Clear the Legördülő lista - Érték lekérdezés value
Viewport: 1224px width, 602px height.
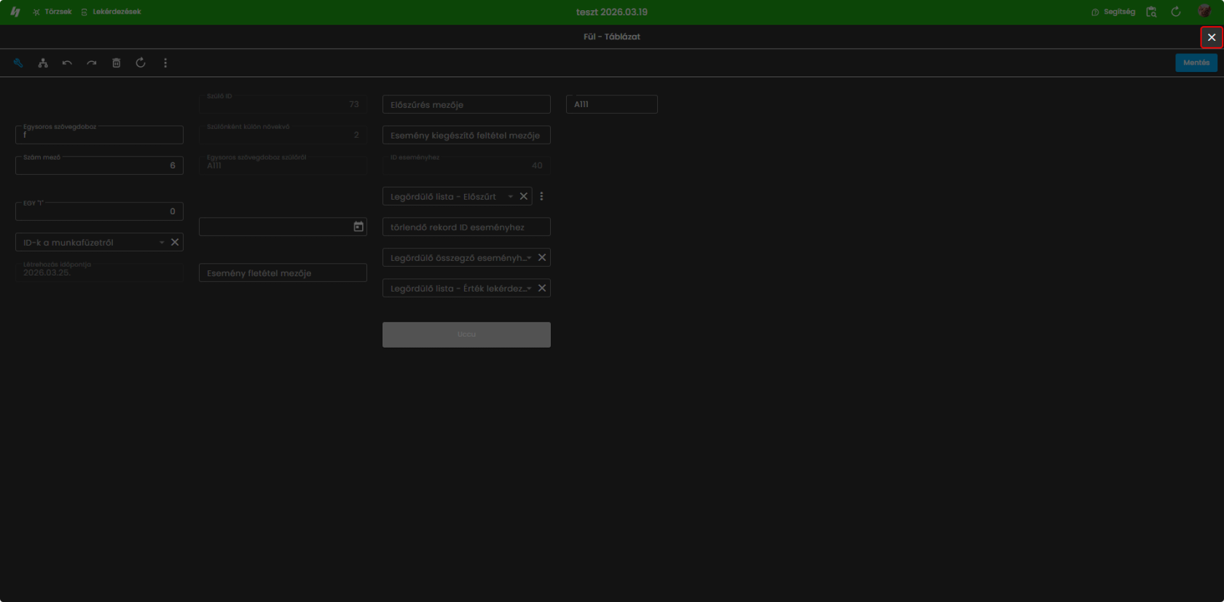542,288
